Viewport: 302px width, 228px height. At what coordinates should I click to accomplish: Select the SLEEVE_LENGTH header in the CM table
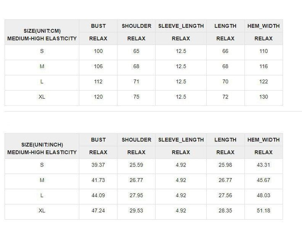(x=181, y=26)
